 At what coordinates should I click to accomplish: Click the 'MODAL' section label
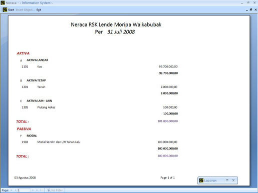32,135
